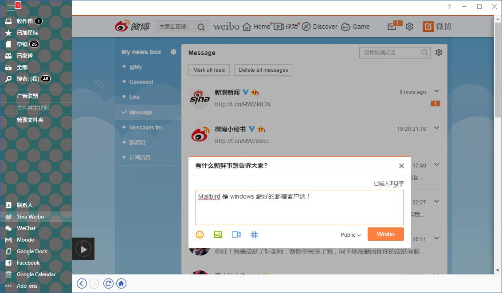This screenshot has width=502, height=293.
Task: Expand options for 微博小秘书 message
Action: [436, 128]
